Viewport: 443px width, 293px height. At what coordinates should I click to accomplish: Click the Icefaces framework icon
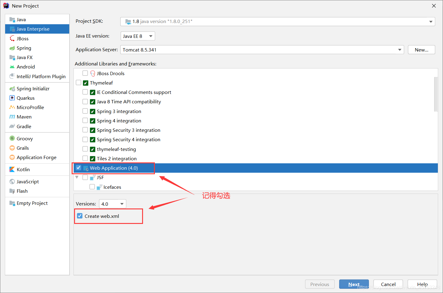(99, 187)
